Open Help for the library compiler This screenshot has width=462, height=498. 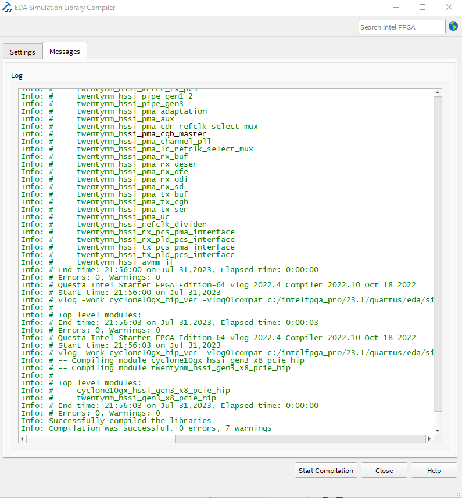pos(434,470)
